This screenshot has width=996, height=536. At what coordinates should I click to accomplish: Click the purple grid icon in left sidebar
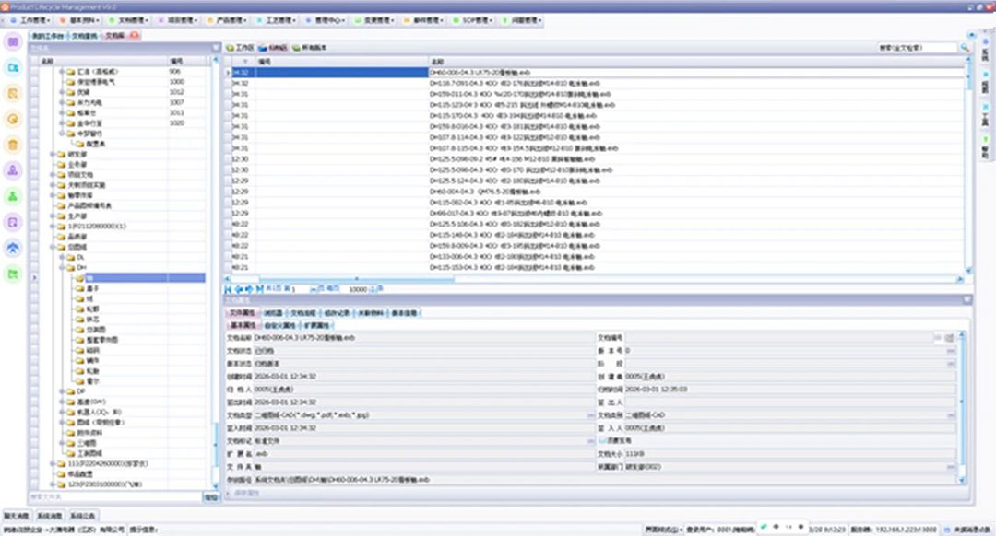click(x=13, y=41)
